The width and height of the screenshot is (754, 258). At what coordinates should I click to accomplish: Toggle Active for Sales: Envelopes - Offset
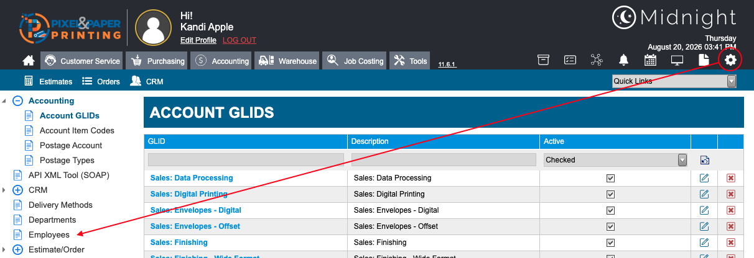click(x=610, y=226)
